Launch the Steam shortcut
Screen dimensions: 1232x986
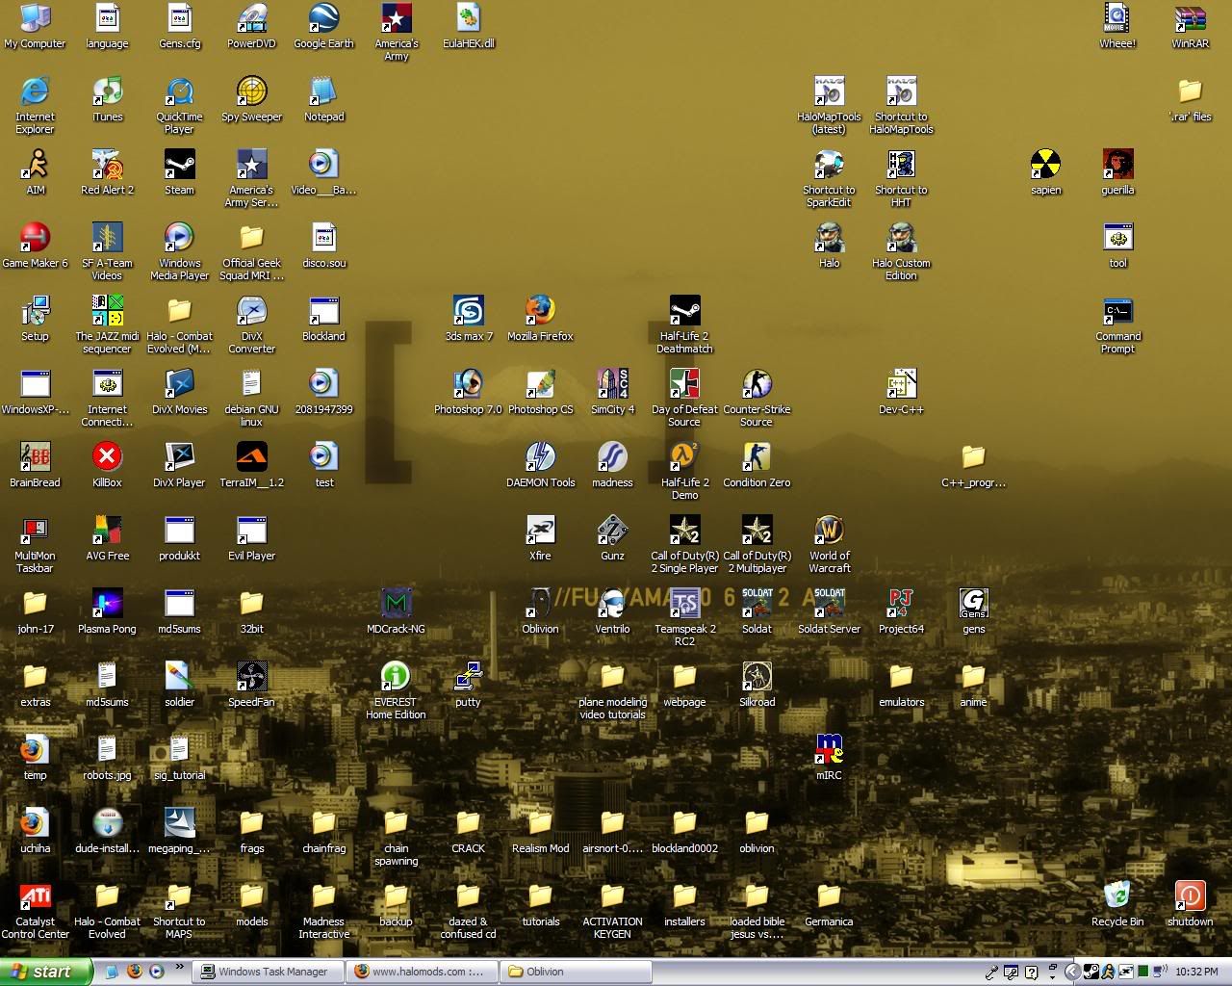179,172
